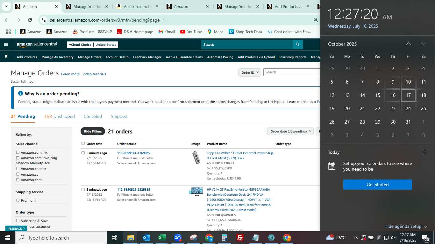Open the Order ID search type dropdown

(x=250, y=72)
